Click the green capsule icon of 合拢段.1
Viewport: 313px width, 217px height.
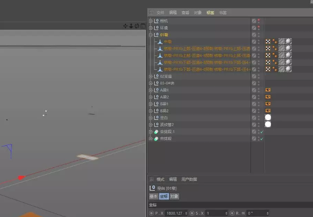click(x=156, y=132)
